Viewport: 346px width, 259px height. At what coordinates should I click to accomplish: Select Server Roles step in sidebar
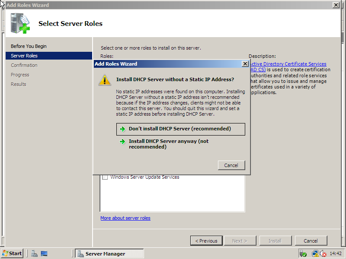point(24,56)
